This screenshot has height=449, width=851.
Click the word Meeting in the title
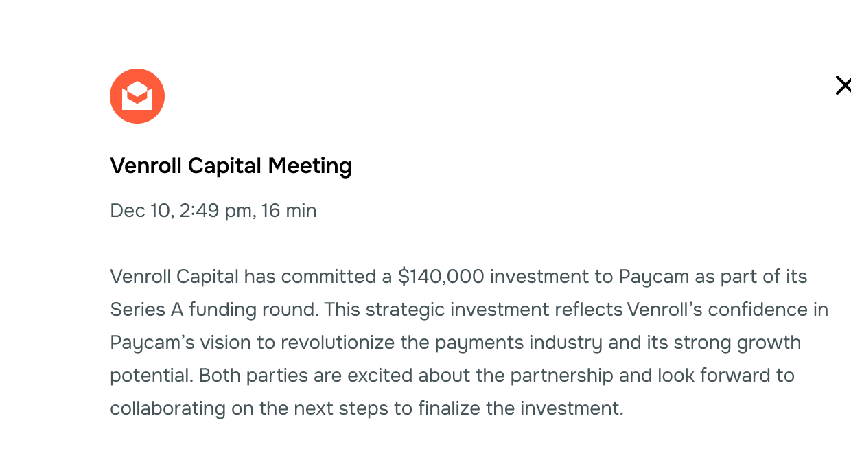(310, 165)
